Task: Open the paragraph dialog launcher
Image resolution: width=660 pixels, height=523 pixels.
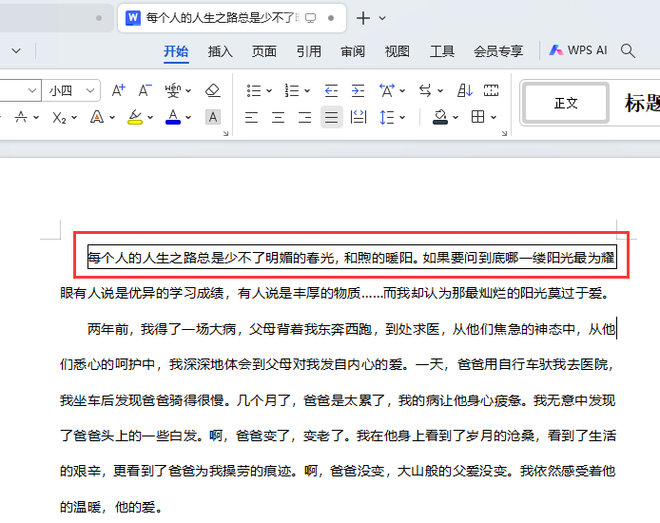Action: point(504,133)
